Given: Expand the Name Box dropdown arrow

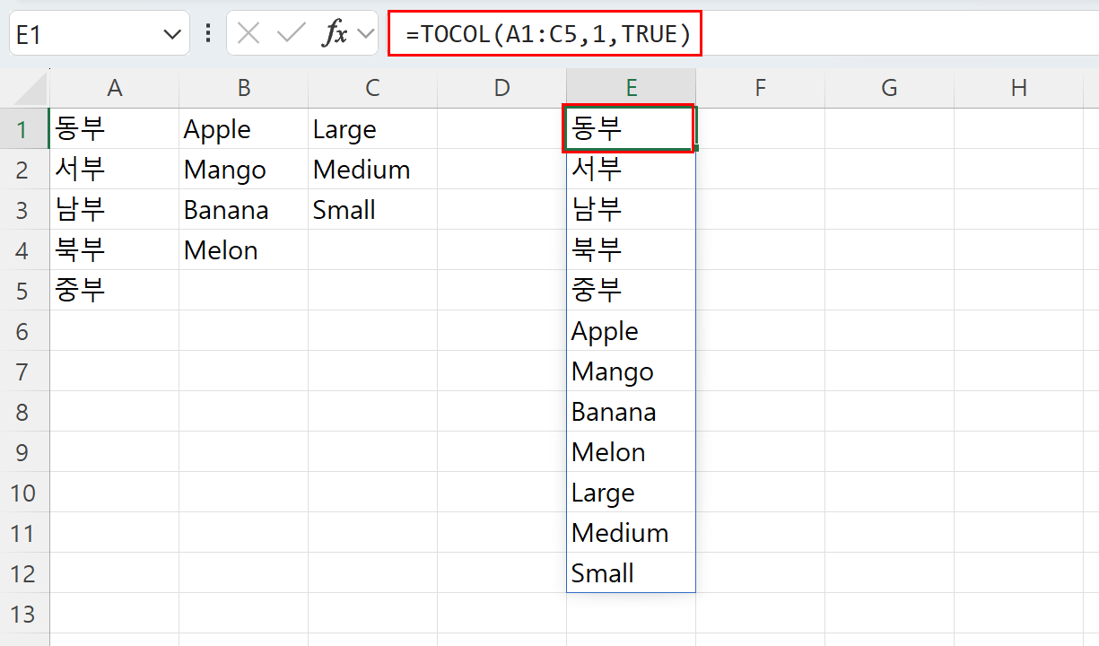Looking at the screenshot, I should tap(171, 35).
